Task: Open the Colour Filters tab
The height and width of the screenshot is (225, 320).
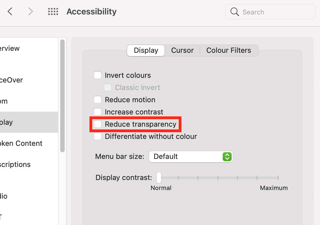Action: tap(229, 50)
